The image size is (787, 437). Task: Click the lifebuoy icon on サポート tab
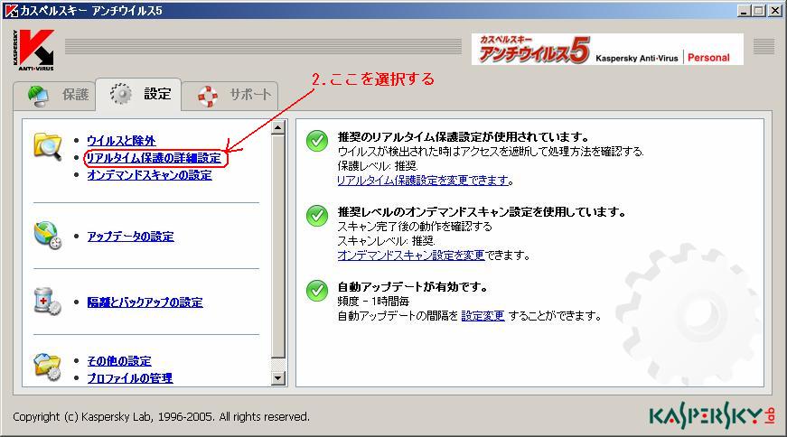point(207,96)
